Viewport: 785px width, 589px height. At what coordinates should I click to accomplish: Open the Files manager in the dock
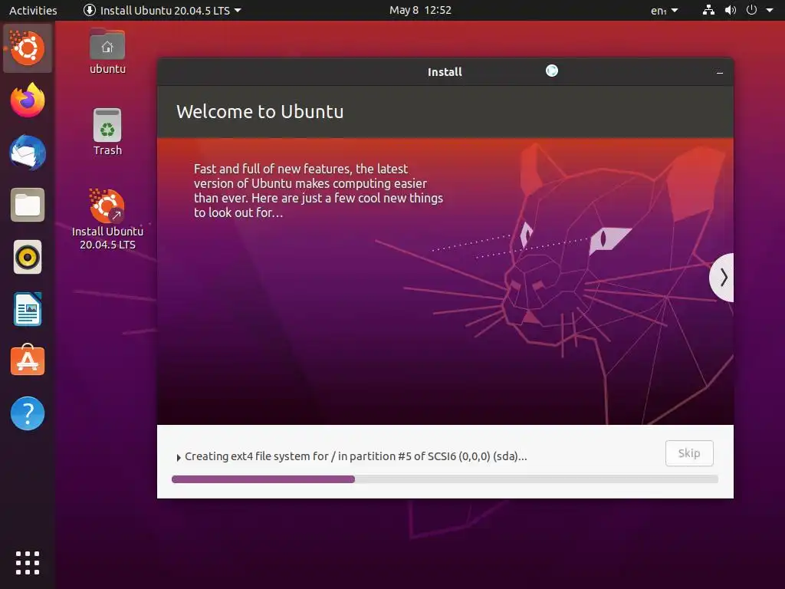pyautogui.click(x=28, y=205)
